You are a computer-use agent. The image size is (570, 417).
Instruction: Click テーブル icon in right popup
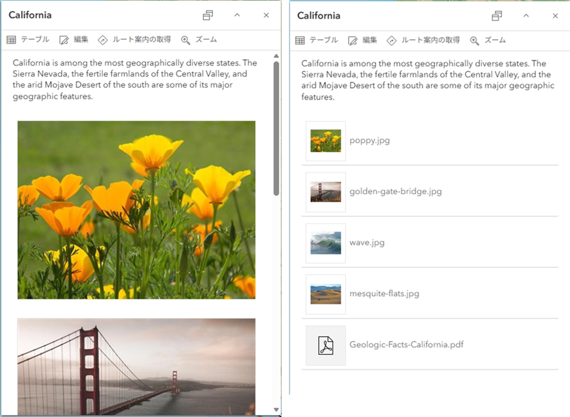[x=300, y=40]
